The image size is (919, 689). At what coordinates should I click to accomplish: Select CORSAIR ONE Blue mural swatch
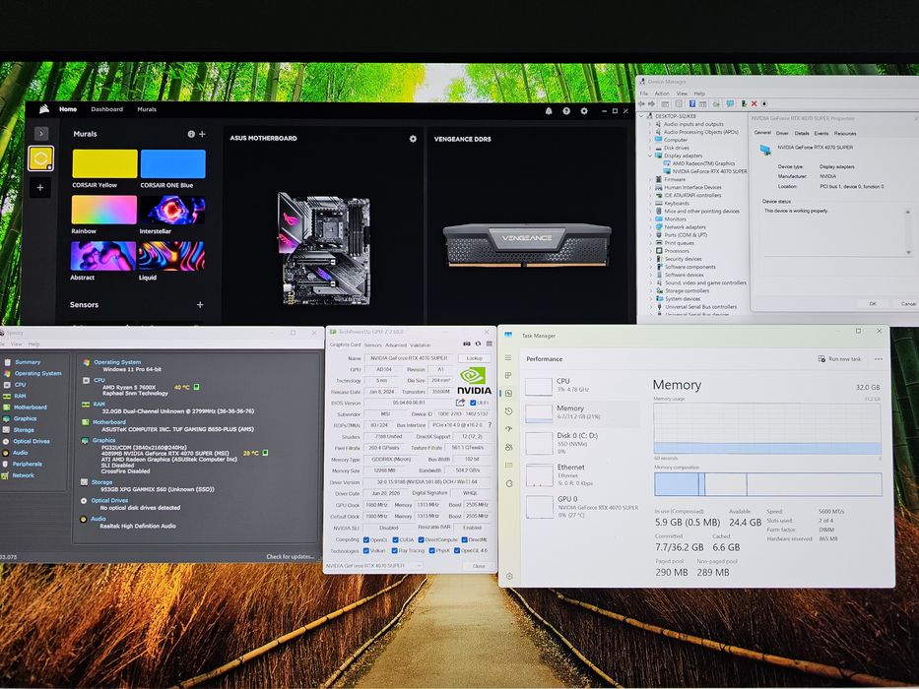point(173,163)
